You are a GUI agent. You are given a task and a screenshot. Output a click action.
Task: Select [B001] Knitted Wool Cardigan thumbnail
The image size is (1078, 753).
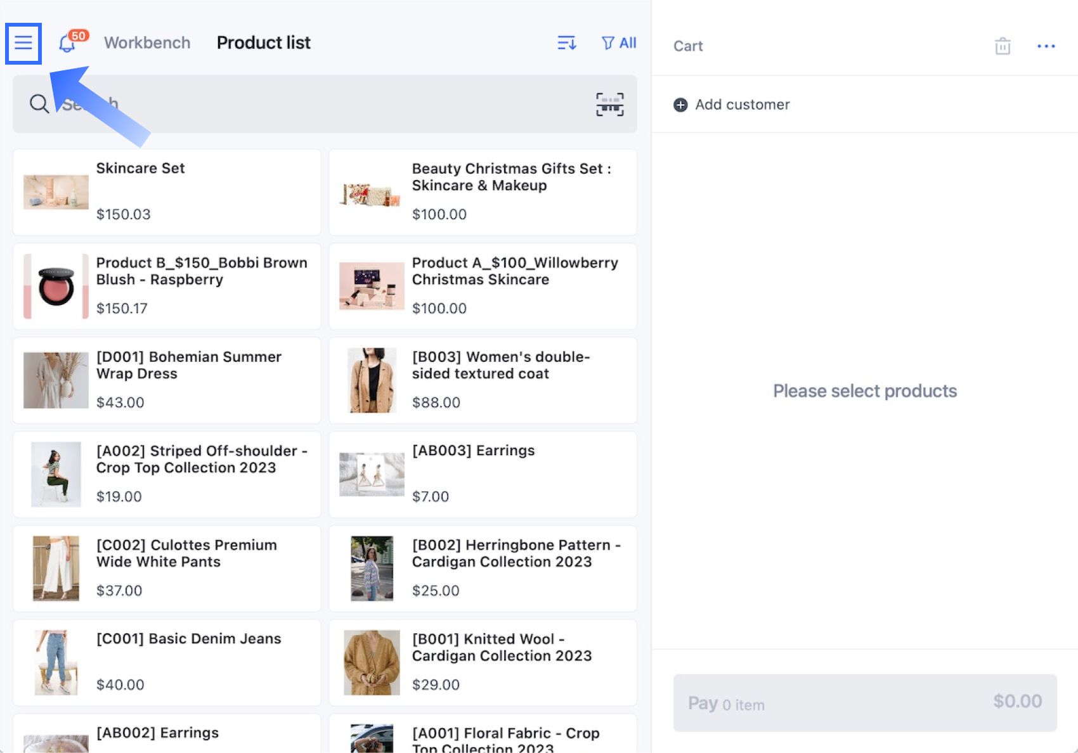coord(372,662)
